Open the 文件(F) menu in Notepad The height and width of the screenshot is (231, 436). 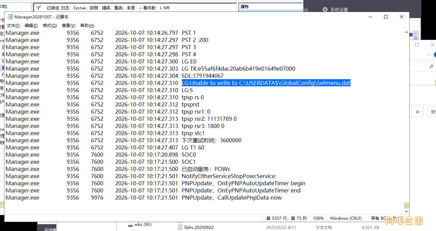(13, 26)
